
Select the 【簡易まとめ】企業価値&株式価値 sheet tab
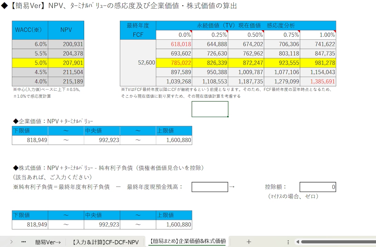[188, 241]
